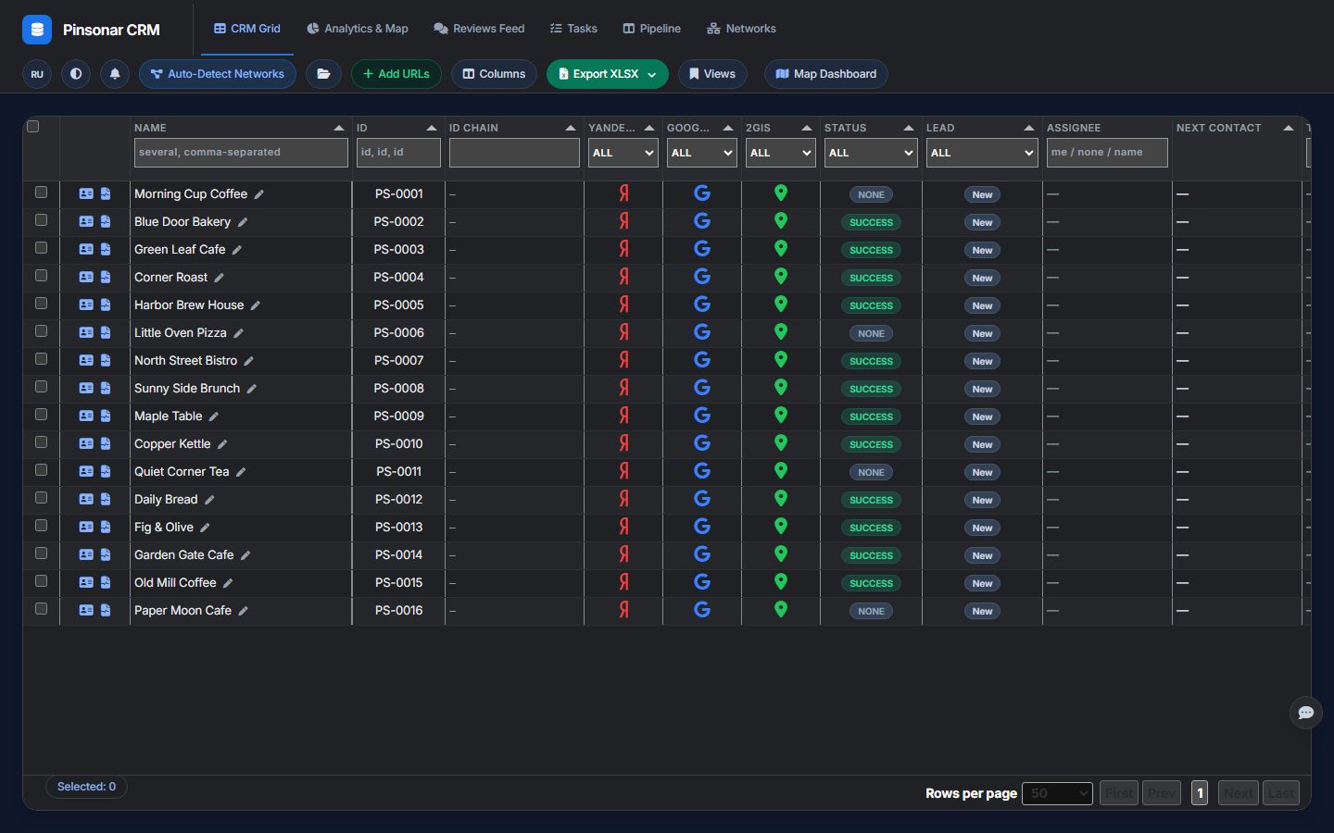Open the Lead filter dropdown
The height and width of the screenshot is (833, 1334).
[982, 153]
